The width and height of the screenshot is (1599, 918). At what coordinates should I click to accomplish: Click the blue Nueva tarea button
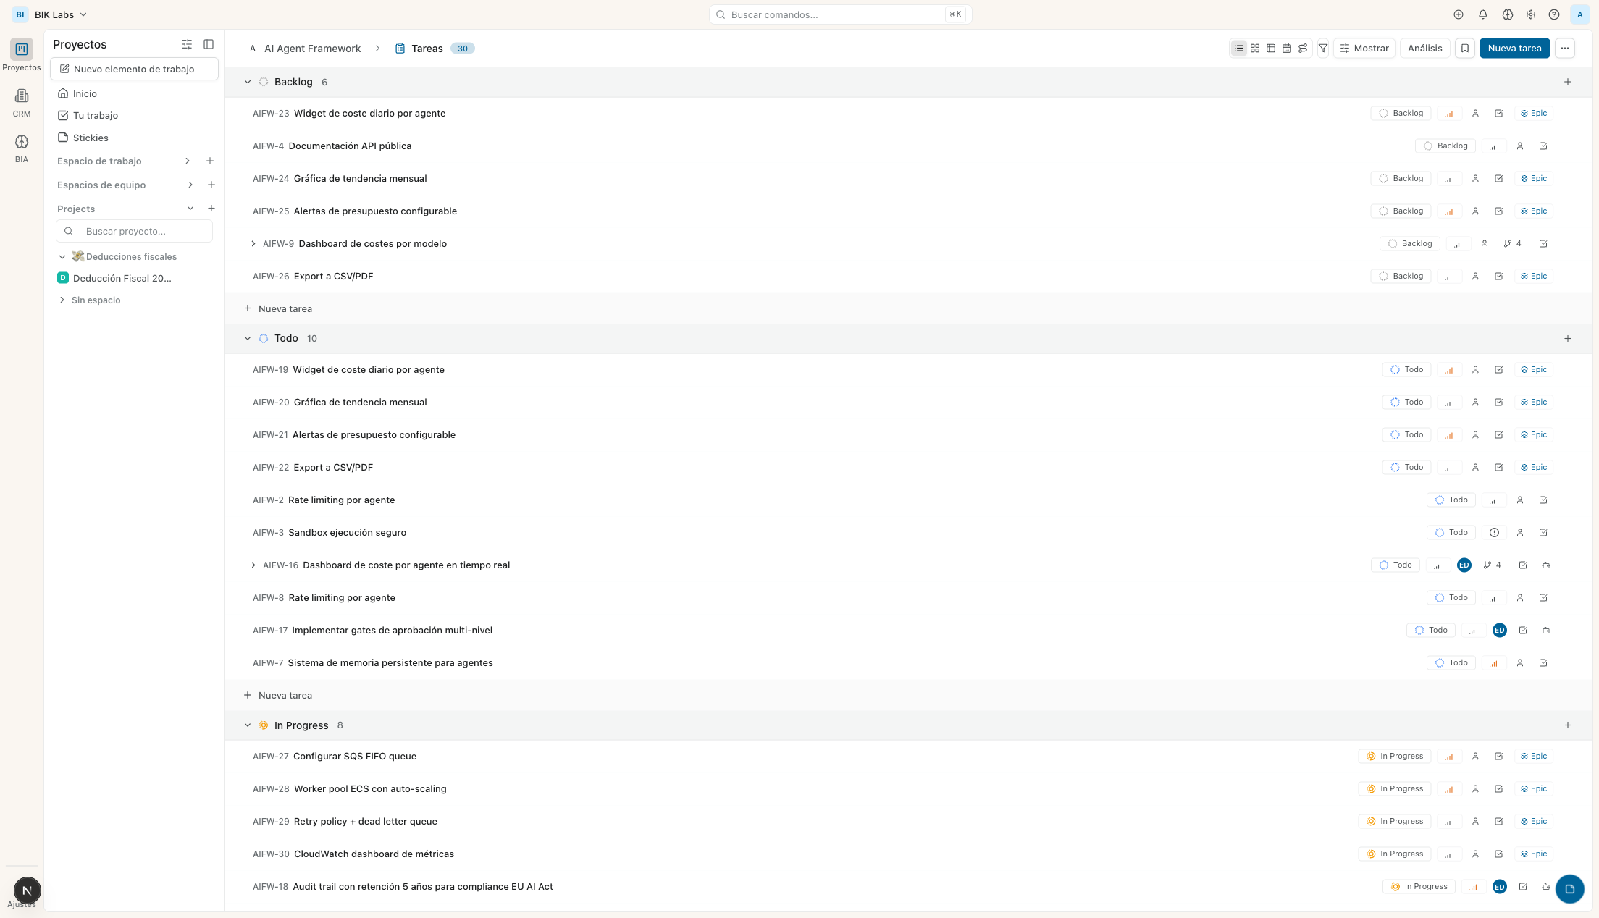point(1514,49)
